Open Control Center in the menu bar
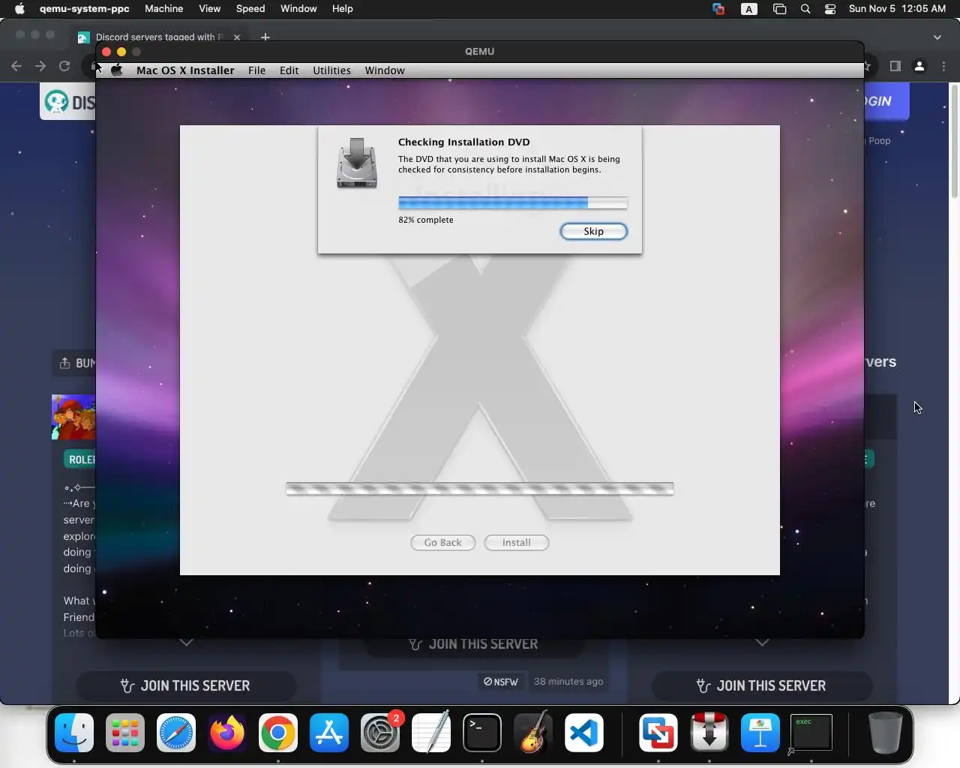The width and height of the screenshot is (960, 768). pyautogui.click(x=830, y=9)
